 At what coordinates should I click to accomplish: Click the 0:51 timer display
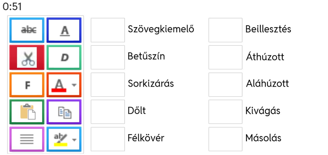pyautogui.click(x=11, y=6)
